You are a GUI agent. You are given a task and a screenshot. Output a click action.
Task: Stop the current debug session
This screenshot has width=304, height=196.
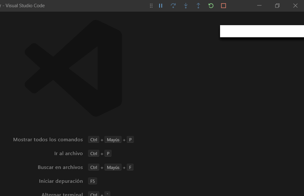(x=223, y=5)
